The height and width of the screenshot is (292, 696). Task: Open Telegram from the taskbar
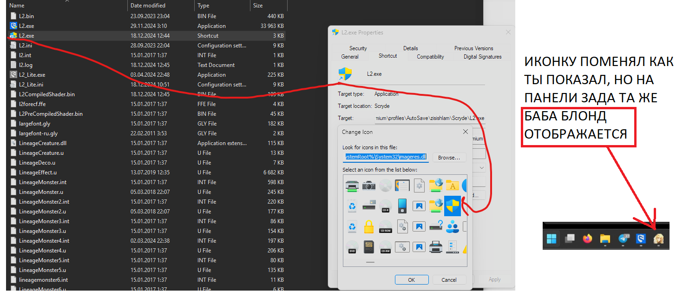[x=623, y=239]
